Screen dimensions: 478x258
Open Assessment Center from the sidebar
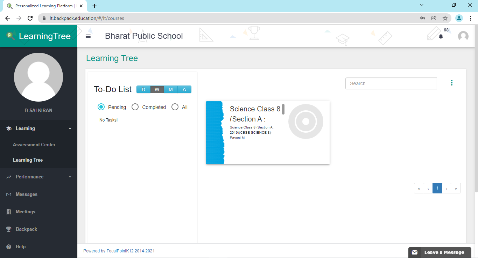click(34, 145)
